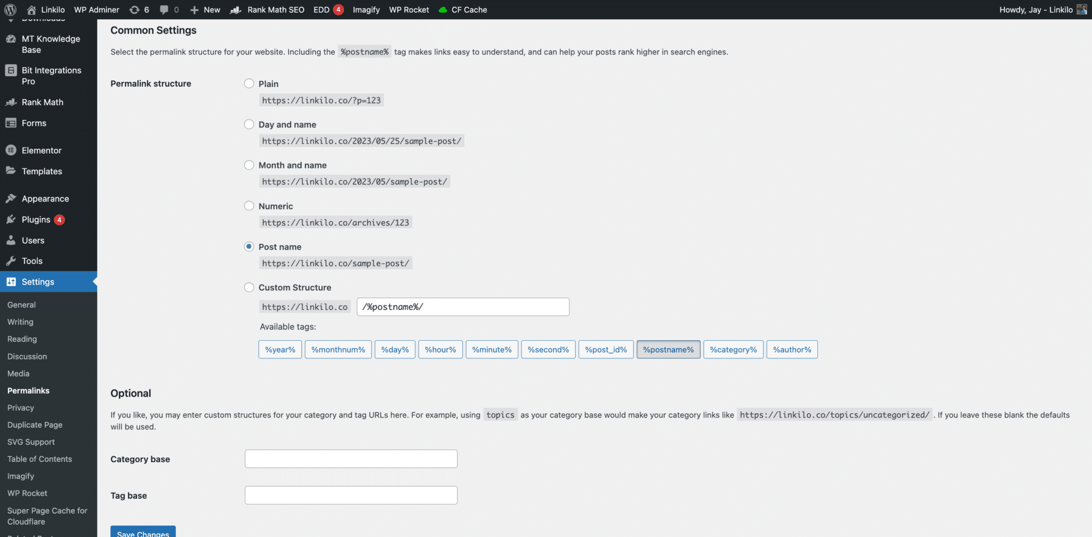Open SVG Support settings
The image size is (1092, 537).
coord(31,442)
